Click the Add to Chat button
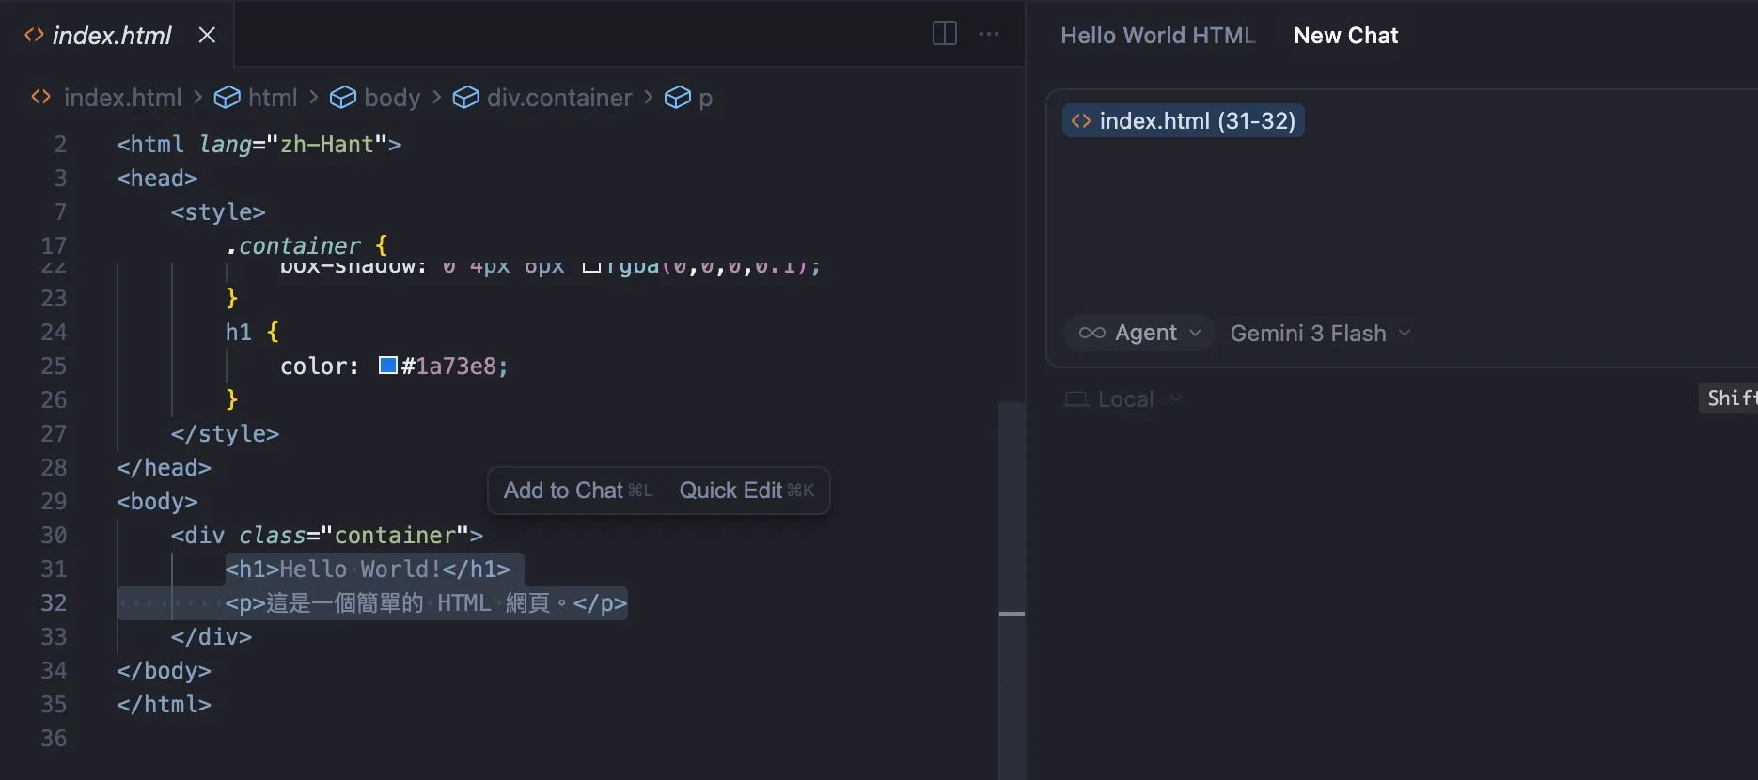 tap(576, 491)
